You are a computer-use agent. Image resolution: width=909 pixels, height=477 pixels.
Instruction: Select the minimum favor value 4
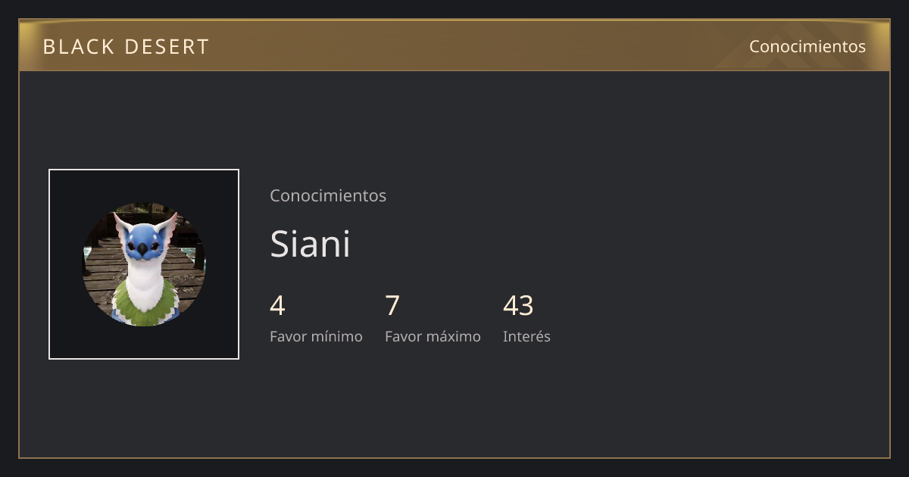(x=277, y=306)
